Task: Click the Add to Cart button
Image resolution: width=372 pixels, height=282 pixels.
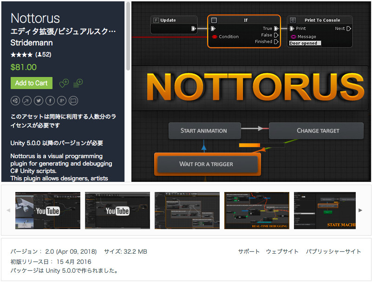Action: (32, 83)
